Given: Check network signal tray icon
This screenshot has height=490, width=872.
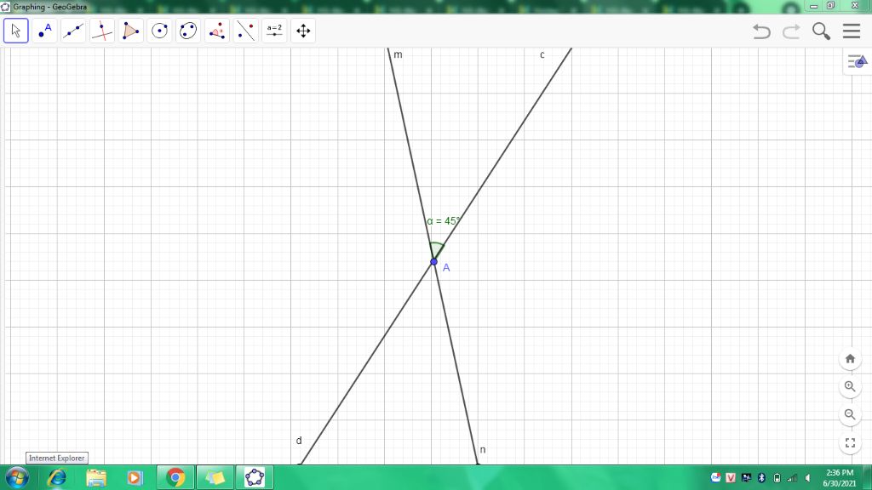Looking at the screenshot, I should click(792, 478).
